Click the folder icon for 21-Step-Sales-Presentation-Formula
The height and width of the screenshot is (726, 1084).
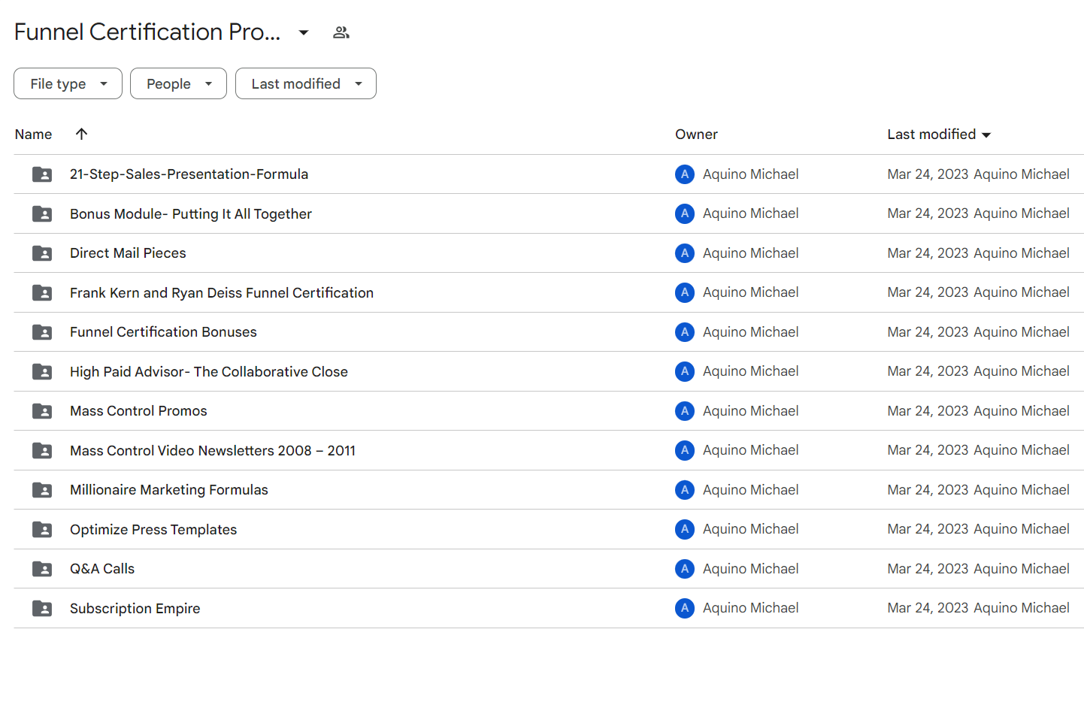coord(42,174)
